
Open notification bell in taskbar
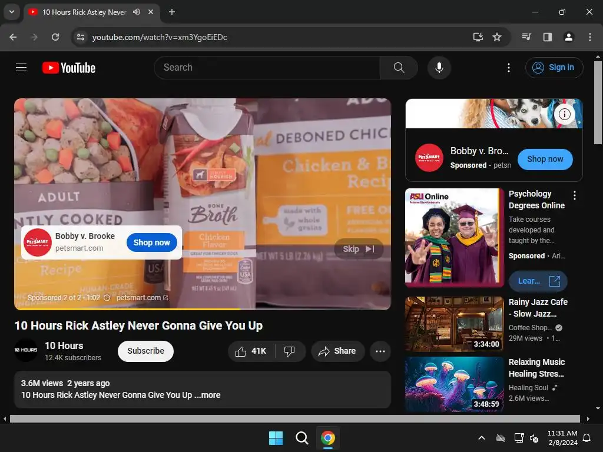coord(587,438)
